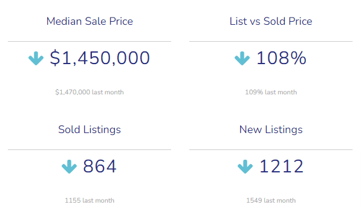Viewport: 361px width, 222px height.
Task: Click the 1549 last month text
Action: coord(271,200)
